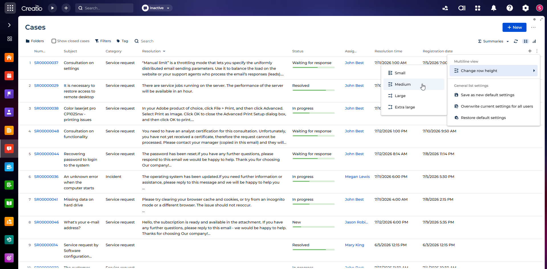Choose Save as new default settings
Image resolution: width=547 pixels, height=269 pixels.
pos(493,95)
